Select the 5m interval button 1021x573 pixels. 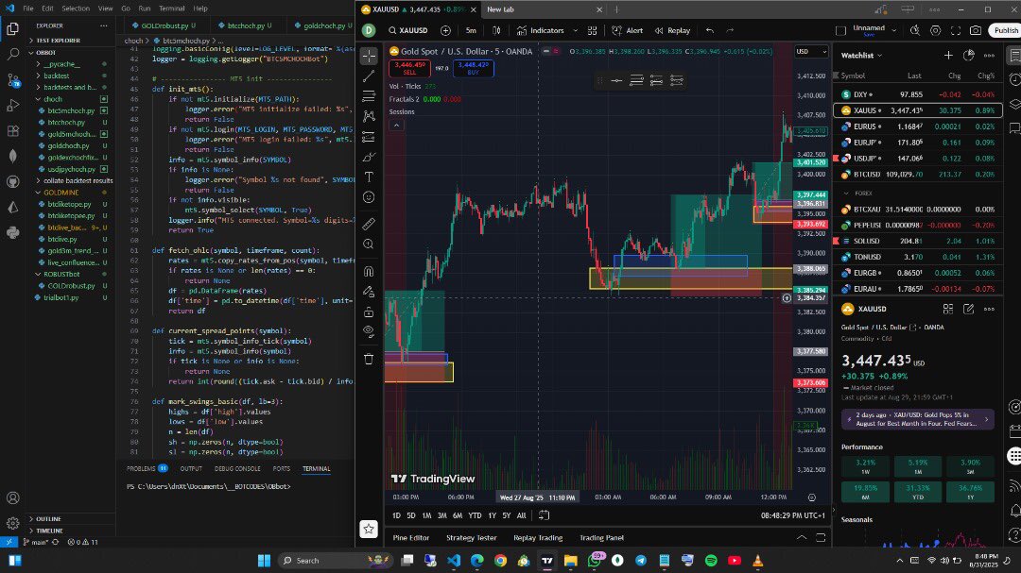(471, 30)
